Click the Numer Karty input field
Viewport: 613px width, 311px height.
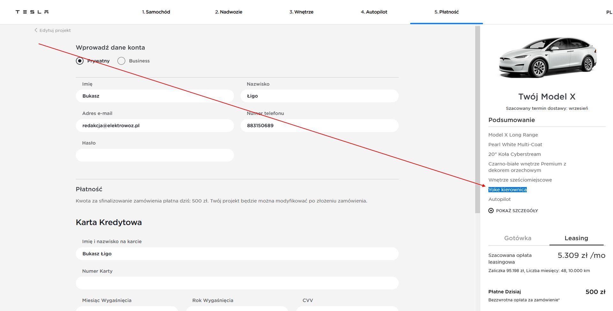pyautogui.click(x=237, y=283)
